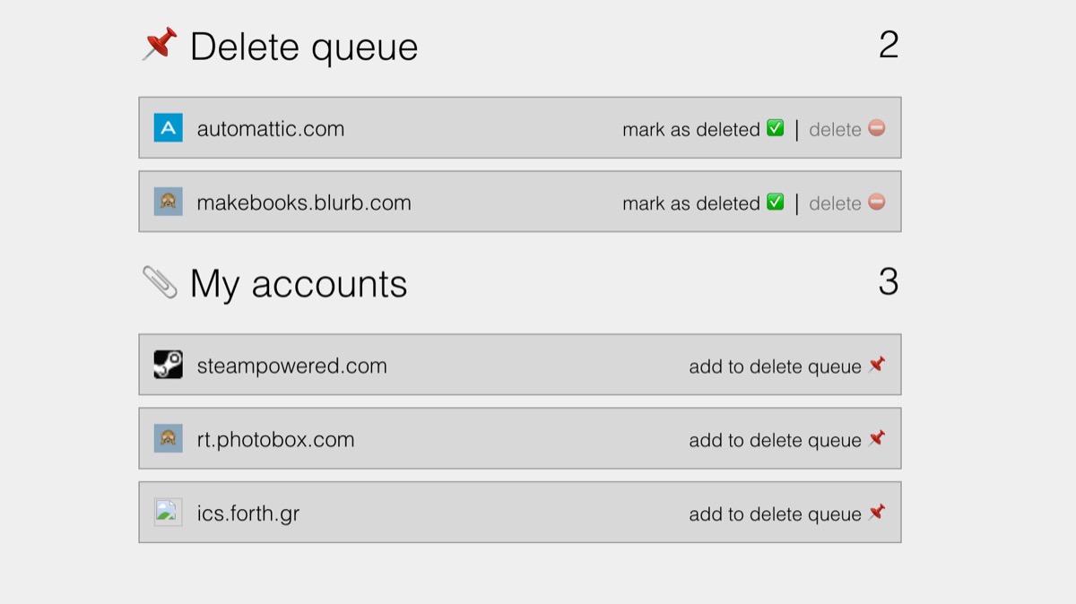Click the automattic.com favicon icon
This screenshot has width=1076, height=604.
coord(168,128)
